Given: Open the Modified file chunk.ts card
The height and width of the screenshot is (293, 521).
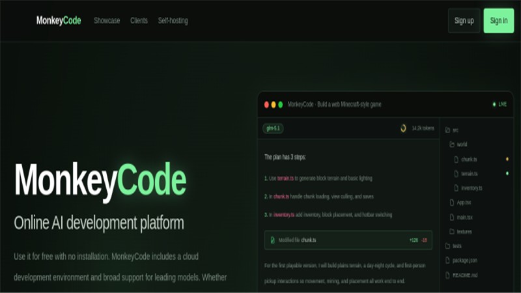Looking at the screenshot, I should pos(348,240).
